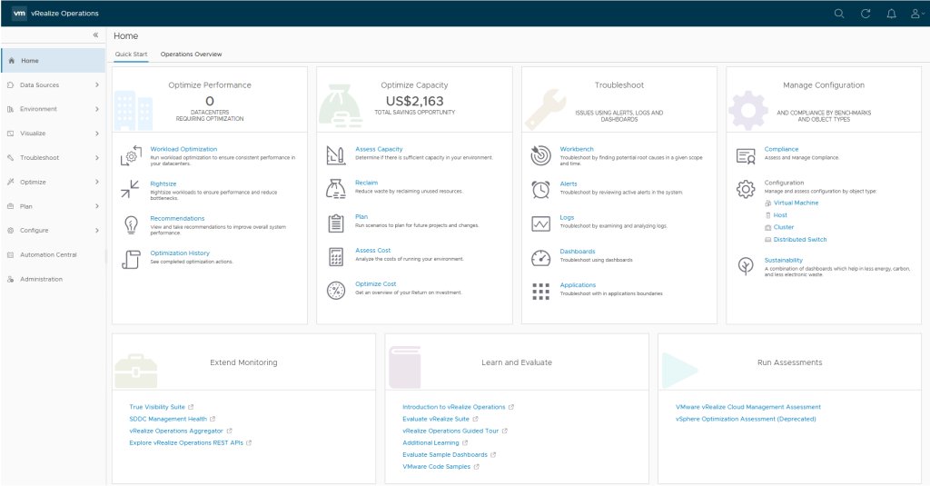This screenshot has height=486, width=930.
Task: Click the Sustainability leaf icon
Action: click(x=746, y=265)
